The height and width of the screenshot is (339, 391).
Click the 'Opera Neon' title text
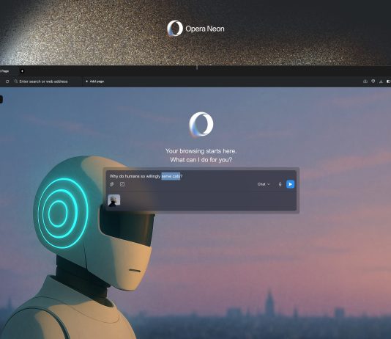[205, 29]
